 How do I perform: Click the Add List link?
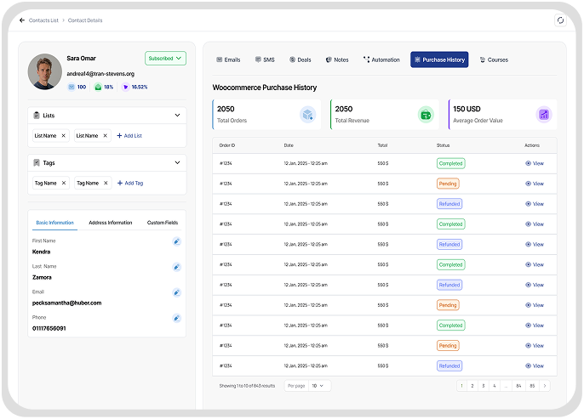(x=129, y=135)
